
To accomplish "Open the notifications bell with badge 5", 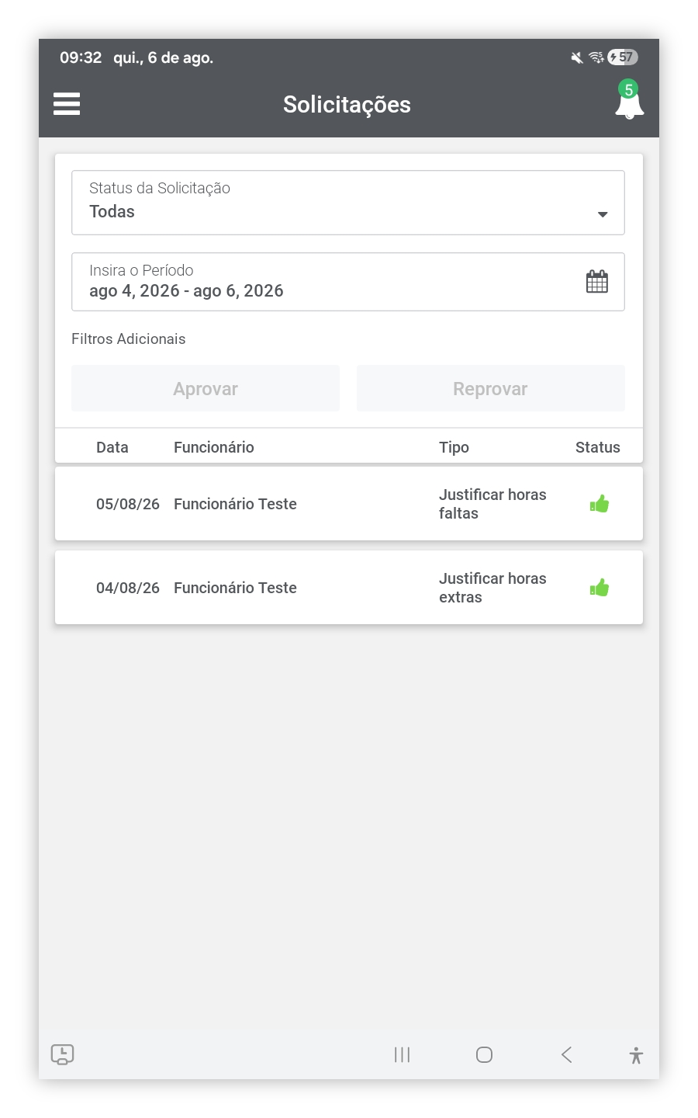I will (x=629, y=100).
